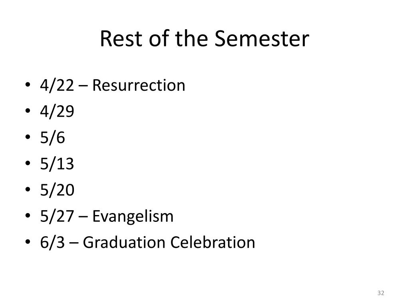Select the 5/13 date entry

click(57, 163)
